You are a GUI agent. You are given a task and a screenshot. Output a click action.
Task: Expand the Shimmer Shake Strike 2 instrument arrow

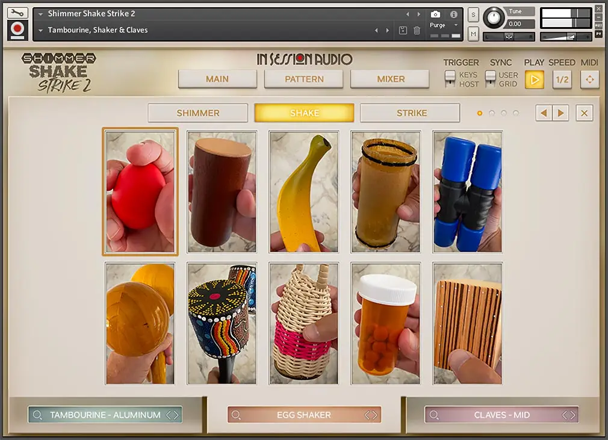(x=40, y=14)
